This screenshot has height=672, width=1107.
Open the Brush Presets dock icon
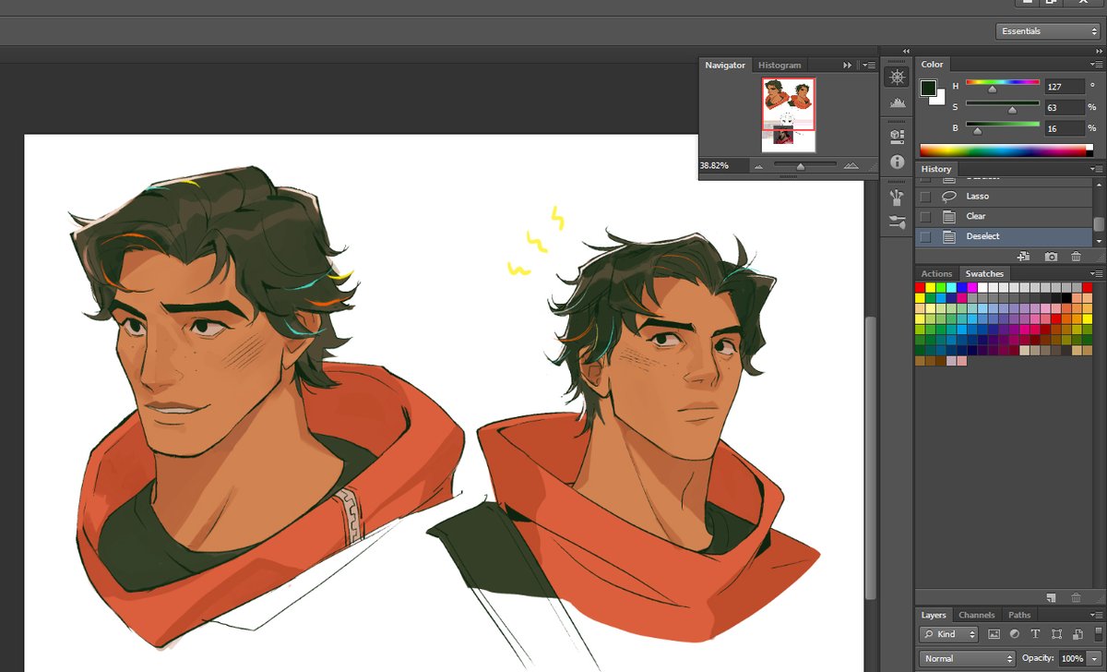pos(896,222)
